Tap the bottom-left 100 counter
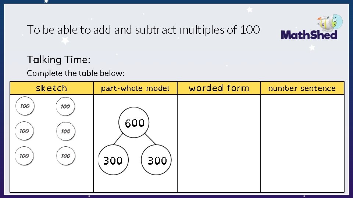353x198 pixels. (24, 156)
